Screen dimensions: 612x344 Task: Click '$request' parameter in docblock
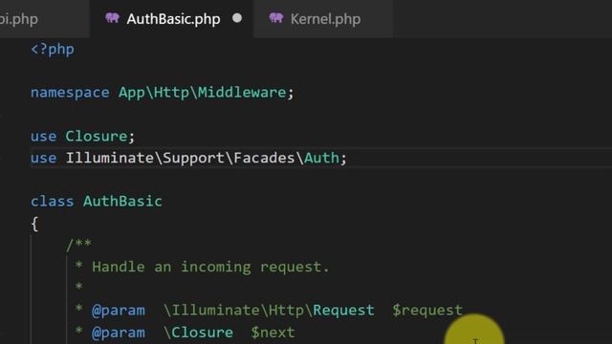click(x=427, y=311)
